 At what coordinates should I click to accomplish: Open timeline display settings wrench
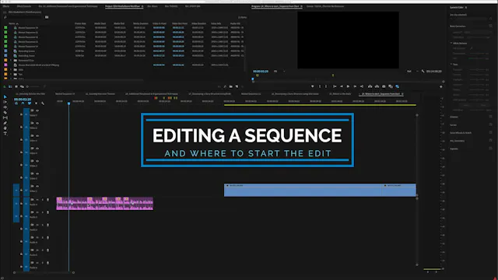43,103
